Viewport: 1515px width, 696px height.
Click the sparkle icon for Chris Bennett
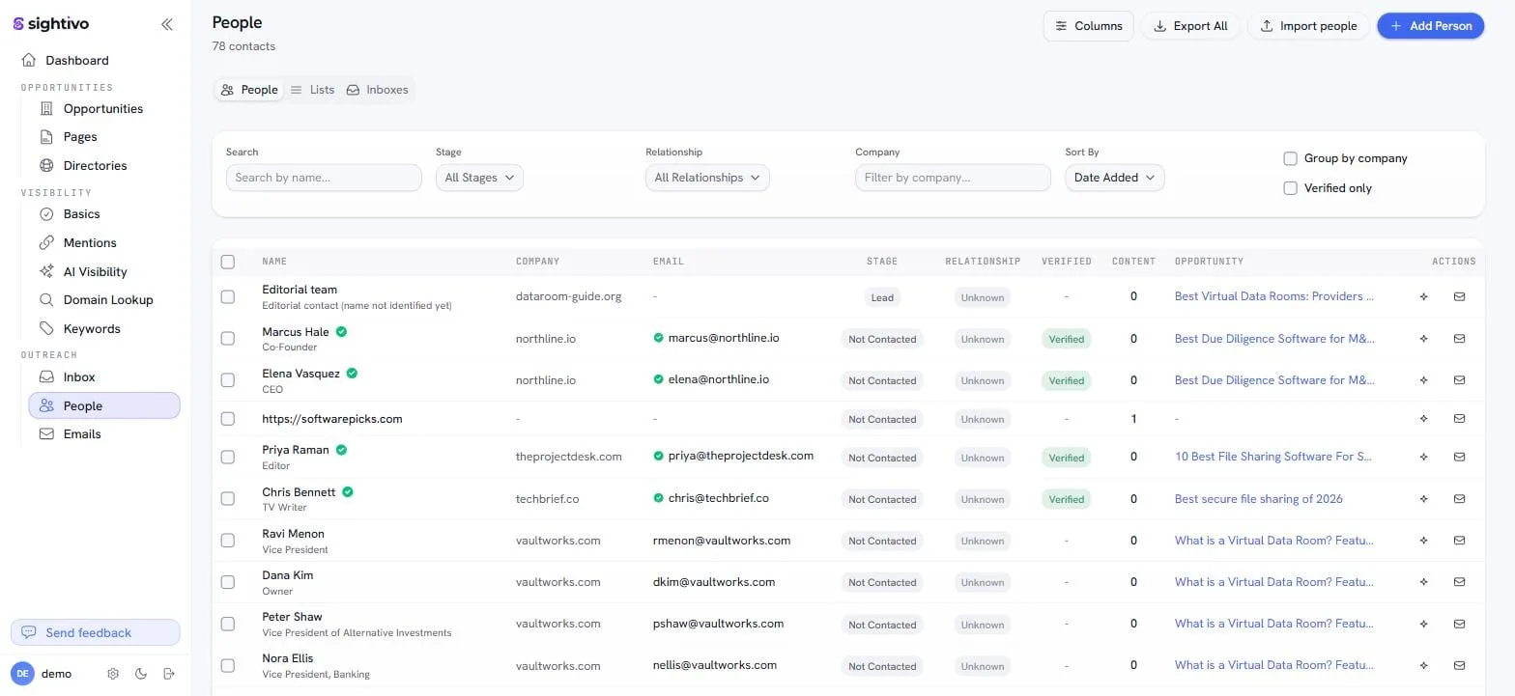coord(1423,499)
